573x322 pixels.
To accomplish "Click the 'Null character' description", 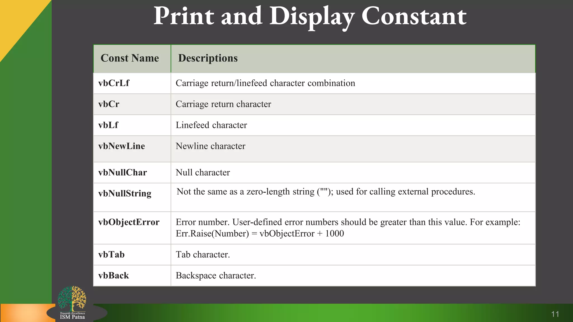I will (x=203, y=172).
